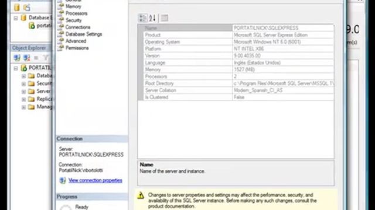Image resolution: width=375 pixels, height=210 pixels.
Task: Click the Permissions page icon
Action: (61, 48)
